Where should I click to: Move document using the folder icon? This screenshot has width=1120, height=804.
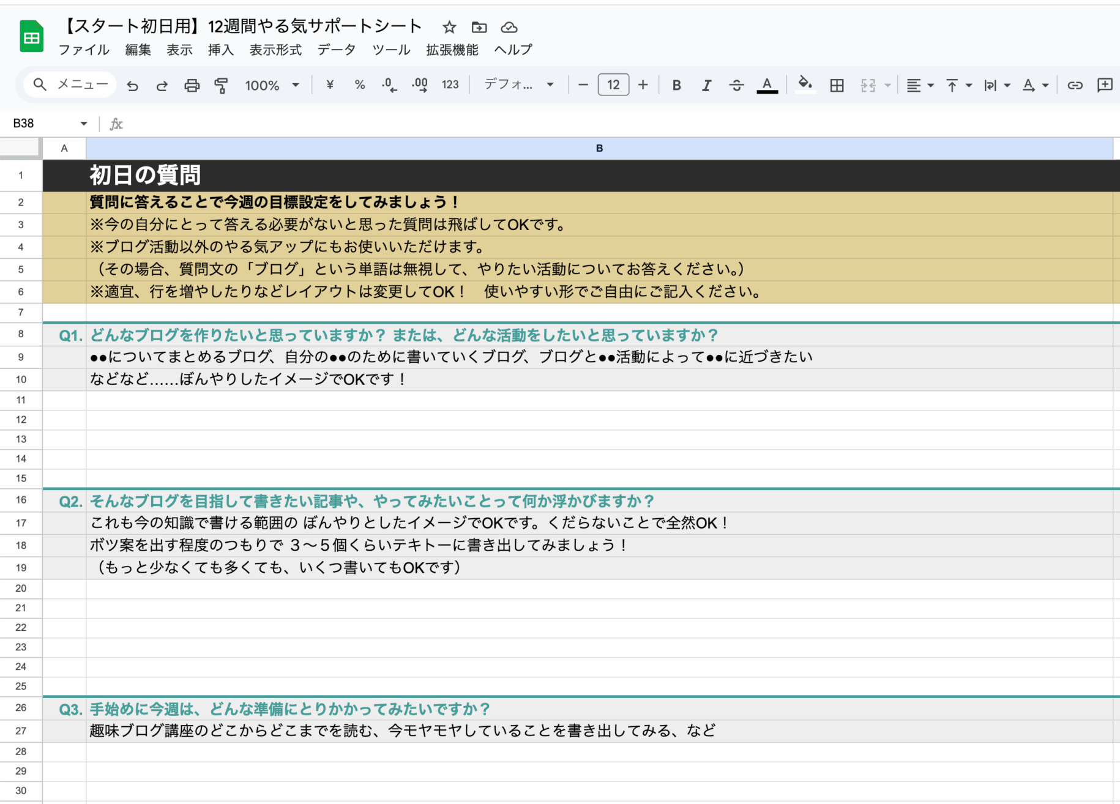tap(479, 27)
